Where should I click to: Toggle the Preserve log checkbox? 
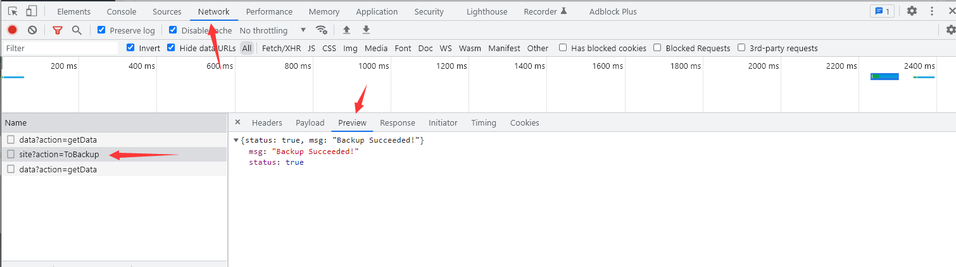pos(101,30)
